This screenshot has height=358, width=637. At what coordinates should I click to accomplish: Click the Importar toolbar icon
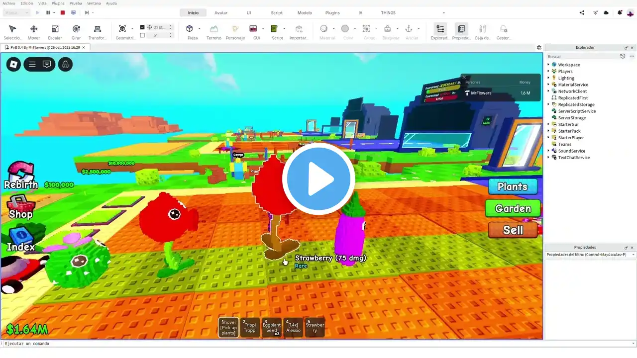(x=299, y=29)
